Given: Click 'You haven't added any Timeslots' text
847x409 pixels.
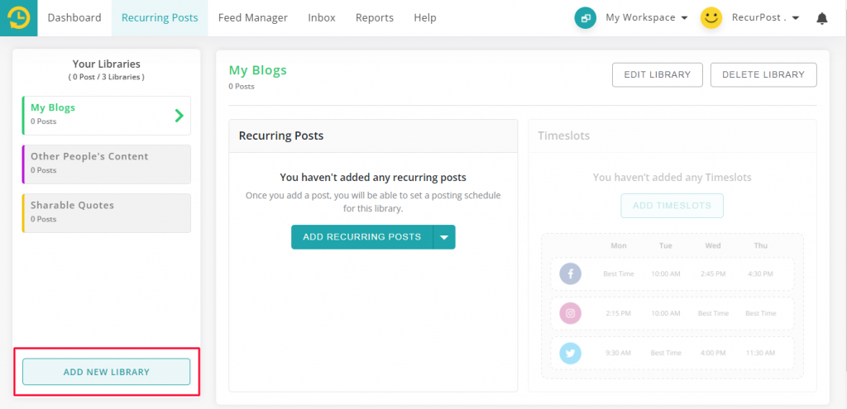Looking at the screenshot, I should coord(672,177).
